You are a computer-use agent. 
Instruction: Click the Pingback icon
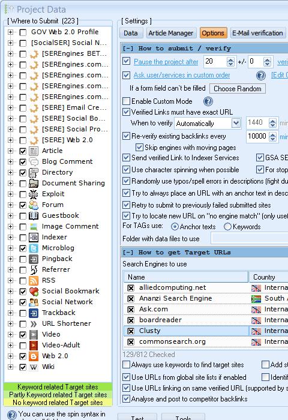tap(34, 259)
